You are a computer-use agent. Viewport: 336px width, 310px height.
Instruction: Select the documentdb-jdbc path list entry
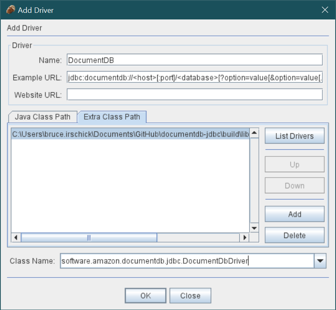click(130, 134)
